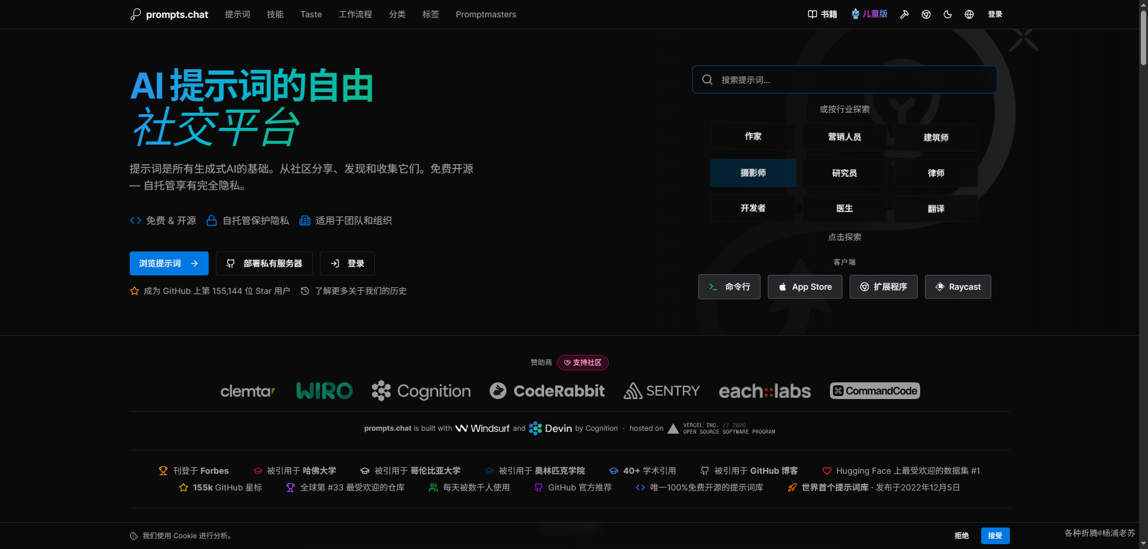The width and height of the screenshot is (1148, 549).
Task: Select the 建筑师 industry button
Action: [x=936, y=137]
